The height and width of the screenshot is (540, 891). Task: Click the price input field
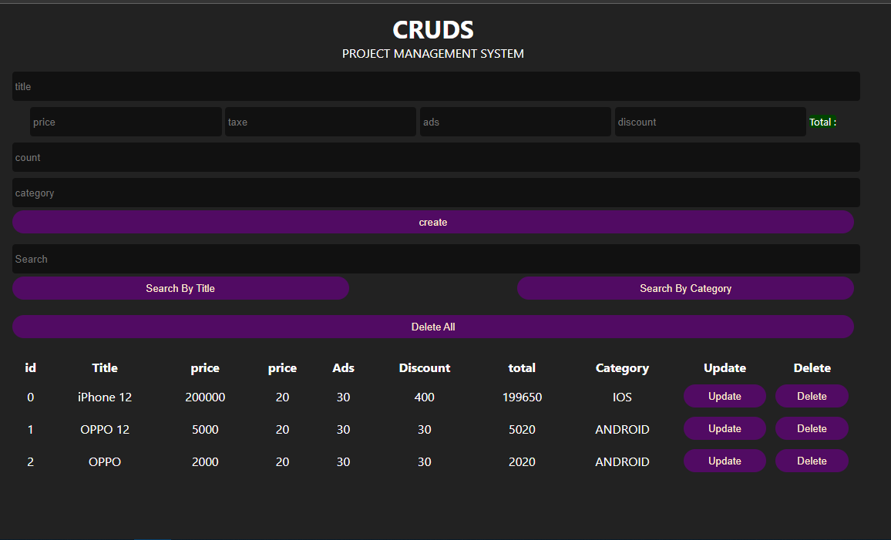(126, 122)
